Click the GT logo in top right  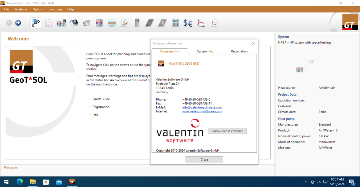coord(350,22)
